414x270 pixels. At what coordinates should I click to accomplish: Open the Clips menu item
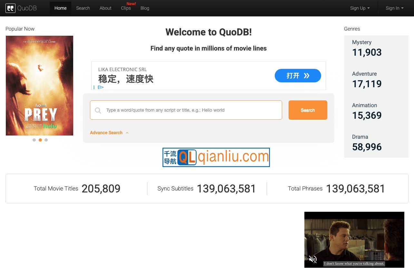click(x=126, y=8)
